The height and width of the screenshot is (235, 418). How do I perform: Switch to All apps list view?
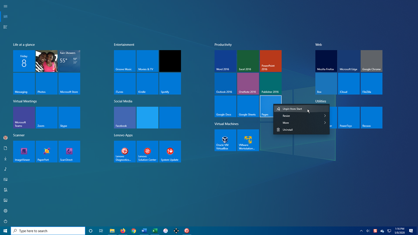point(5,27)
